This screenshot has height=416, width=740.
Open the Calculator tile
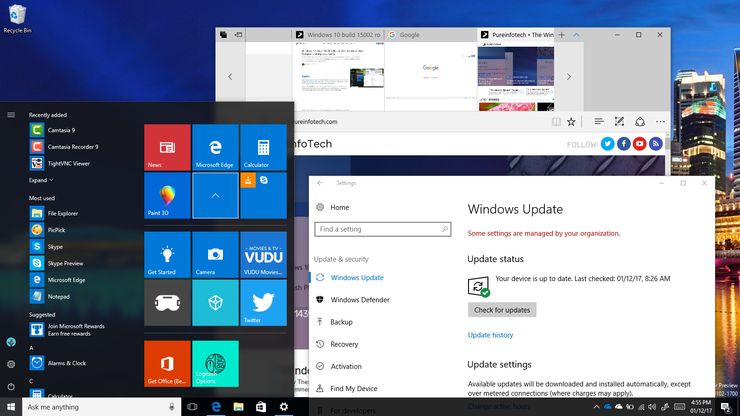tap(264, 147)
